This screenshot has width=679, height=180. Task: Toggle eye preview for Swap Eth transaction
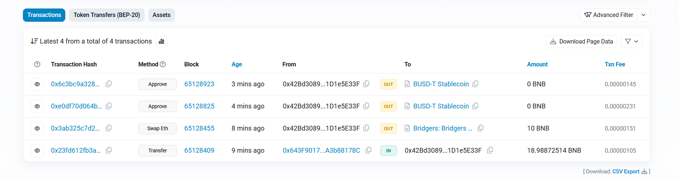[x=37, y=128]
